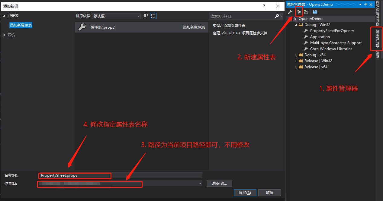
Task: Expand the 联机 tree node
Action: tap(4, 35)
